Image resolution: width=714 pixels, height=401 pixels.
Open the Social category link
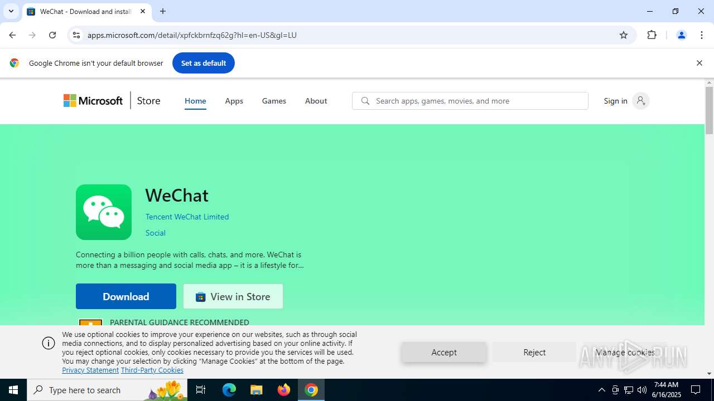(x=155, y=233)
